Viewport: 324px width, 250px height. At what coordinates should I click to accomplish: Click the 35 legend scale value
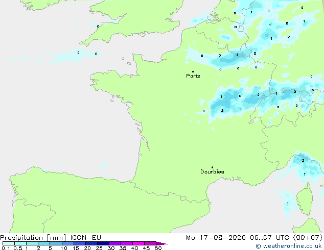coord(123,248)
